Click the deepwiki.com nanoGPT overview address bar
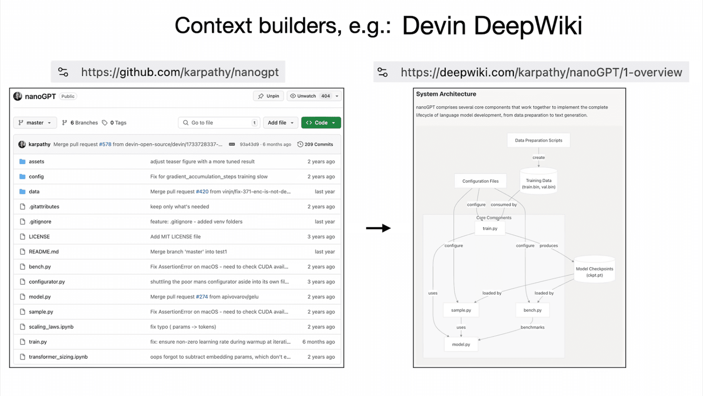The image size is (703, 396). (531, 72)
